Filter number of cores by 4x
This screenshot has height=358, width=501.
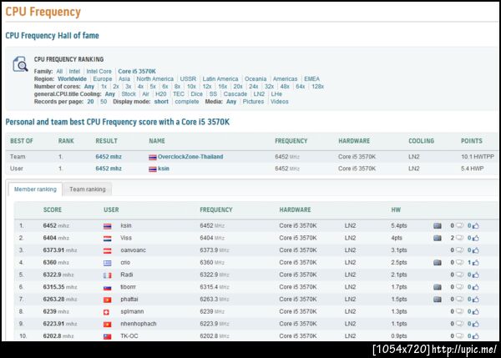pos(140,87)
